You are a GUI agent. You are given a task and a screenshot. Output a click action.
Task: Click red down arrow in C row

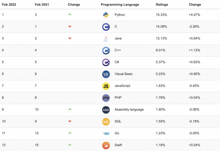[x=70, y=27]
